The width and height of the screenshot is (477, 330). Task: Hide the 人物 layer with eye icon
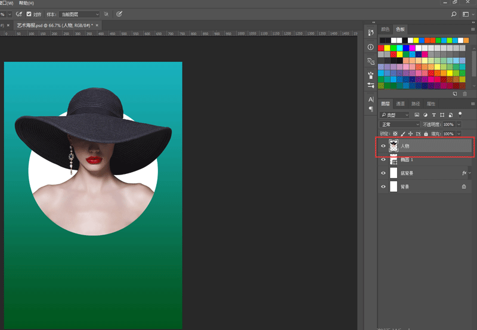(383, 146)
